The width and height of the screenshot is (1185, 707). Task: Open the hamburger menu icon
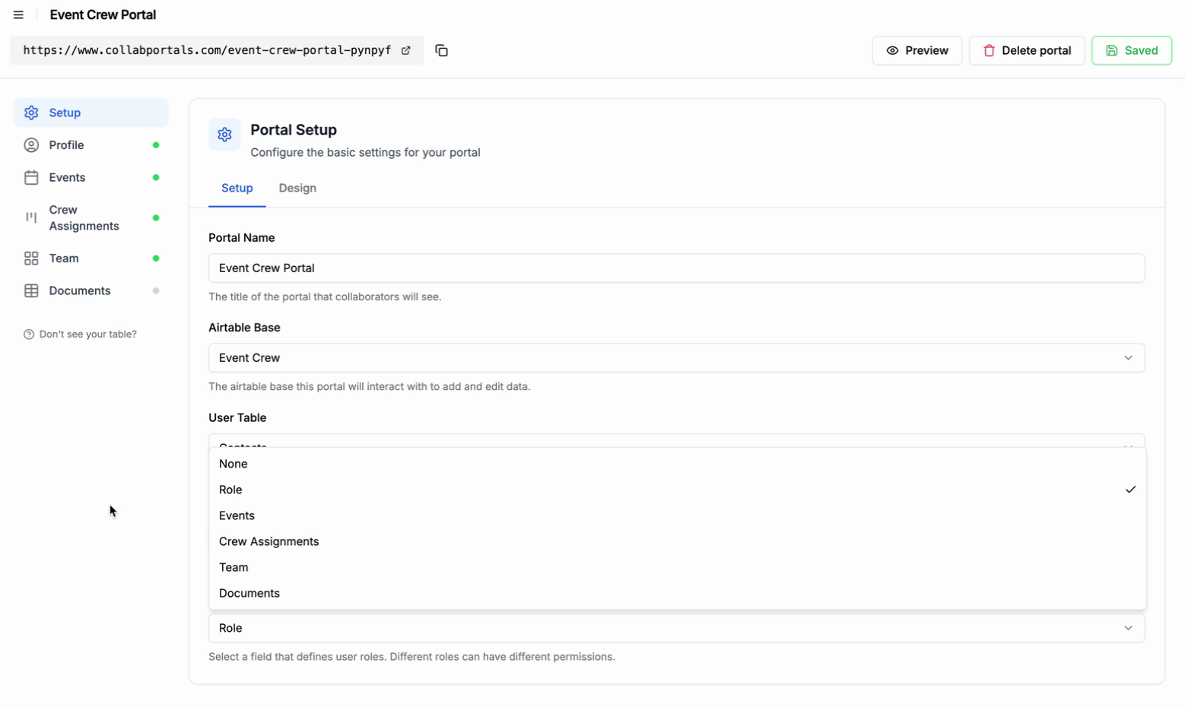[x=18, y=14]
